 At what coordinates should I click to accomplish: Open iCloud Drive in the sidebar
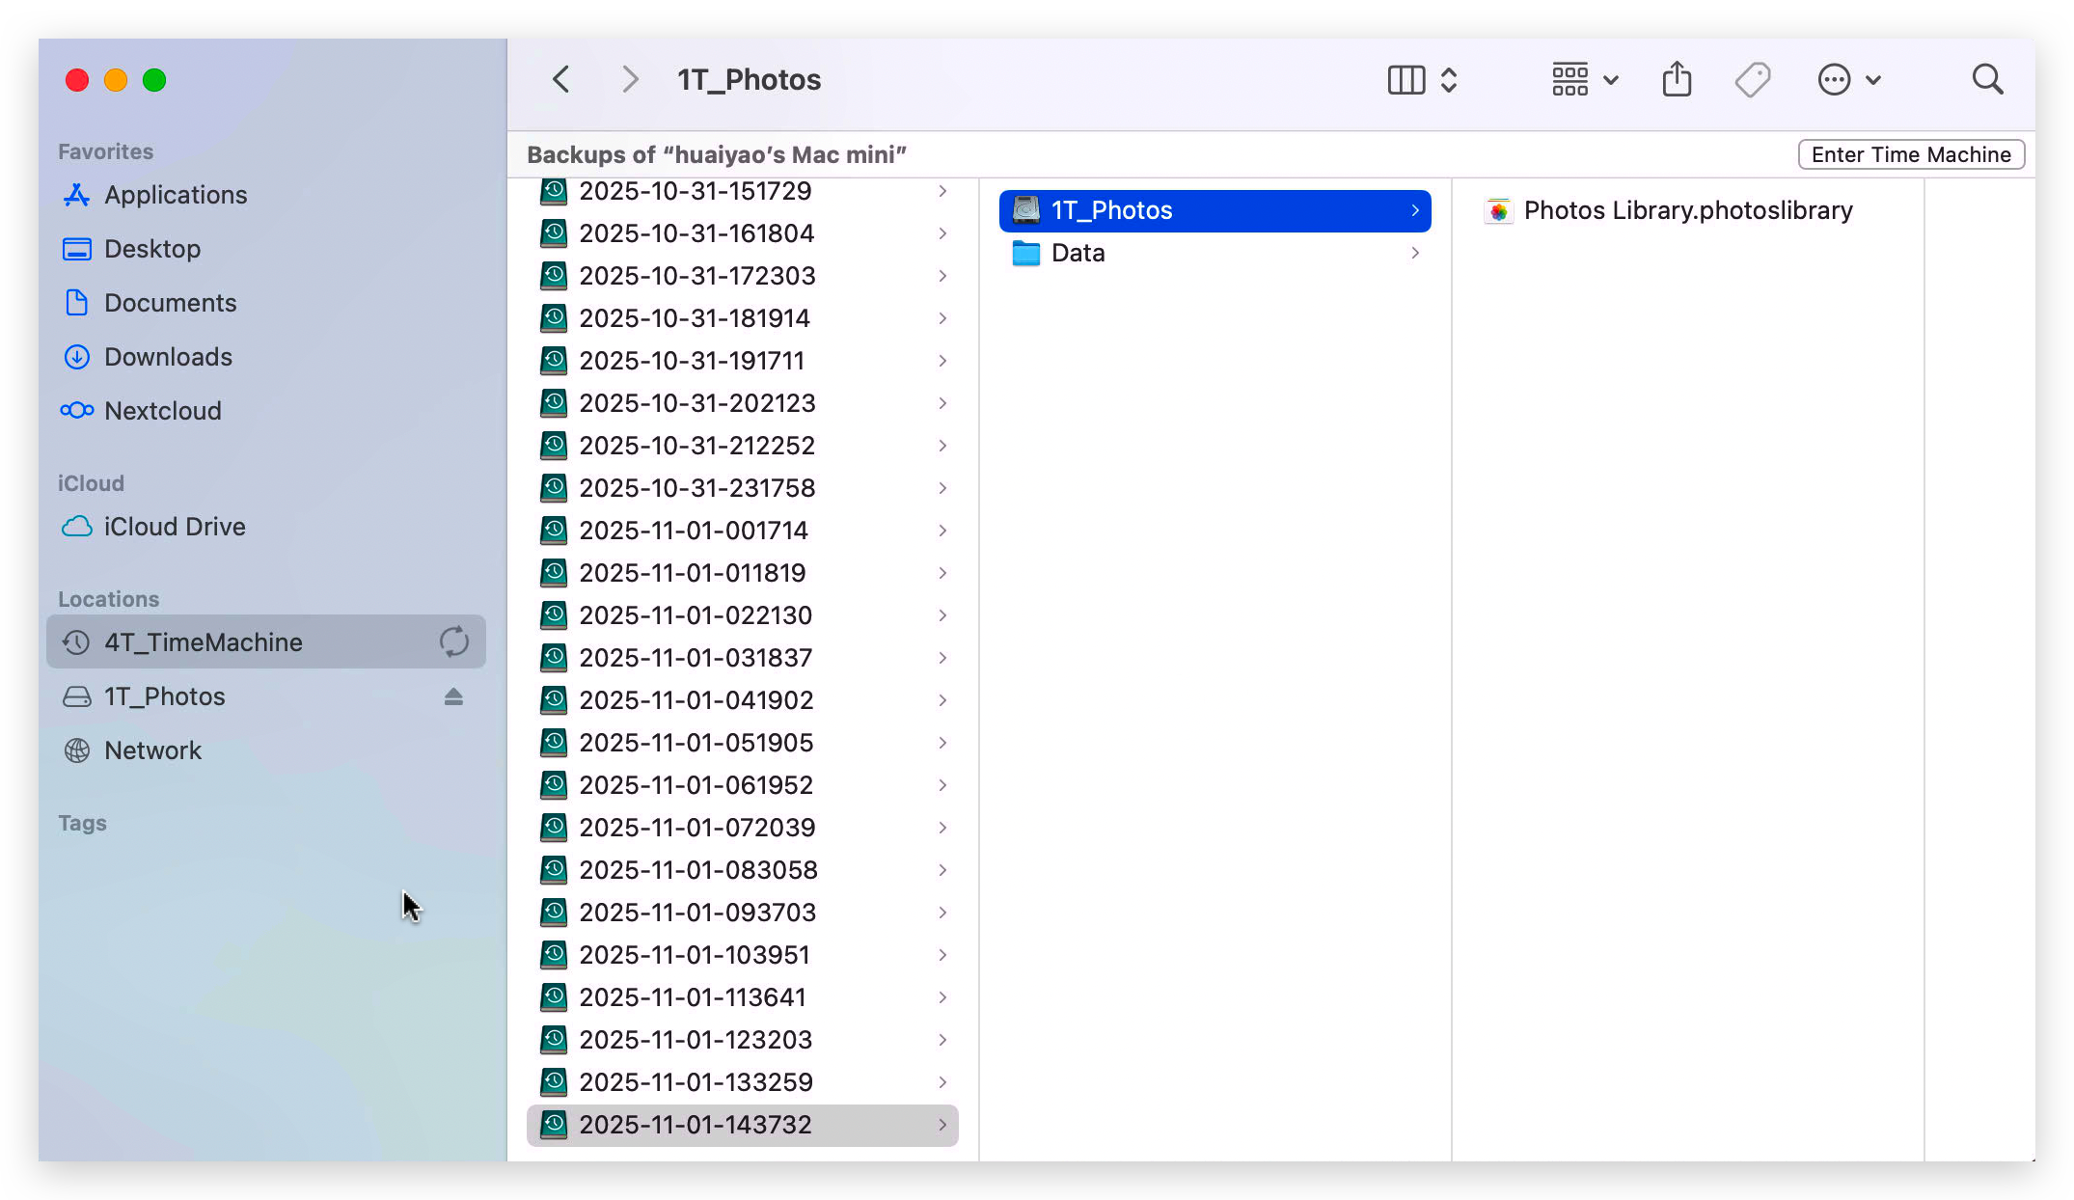pyautogui.click(x=174, y=527)
